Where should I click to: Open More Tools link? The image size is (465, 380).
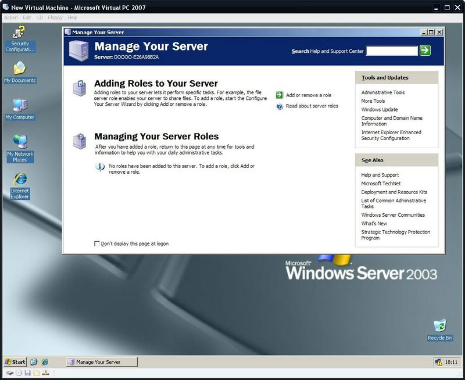tap(373, 101)
